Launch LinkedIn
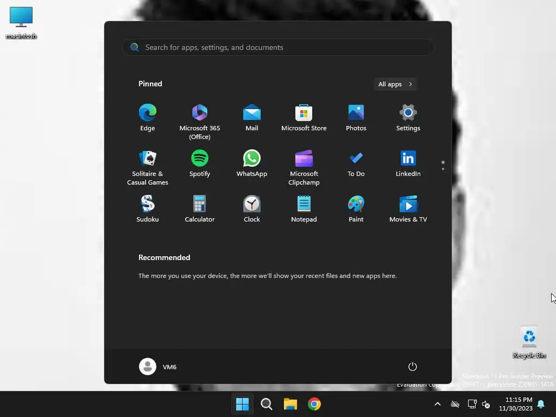Viewport: 556px width, 417px height. click(x=408, y=164)
